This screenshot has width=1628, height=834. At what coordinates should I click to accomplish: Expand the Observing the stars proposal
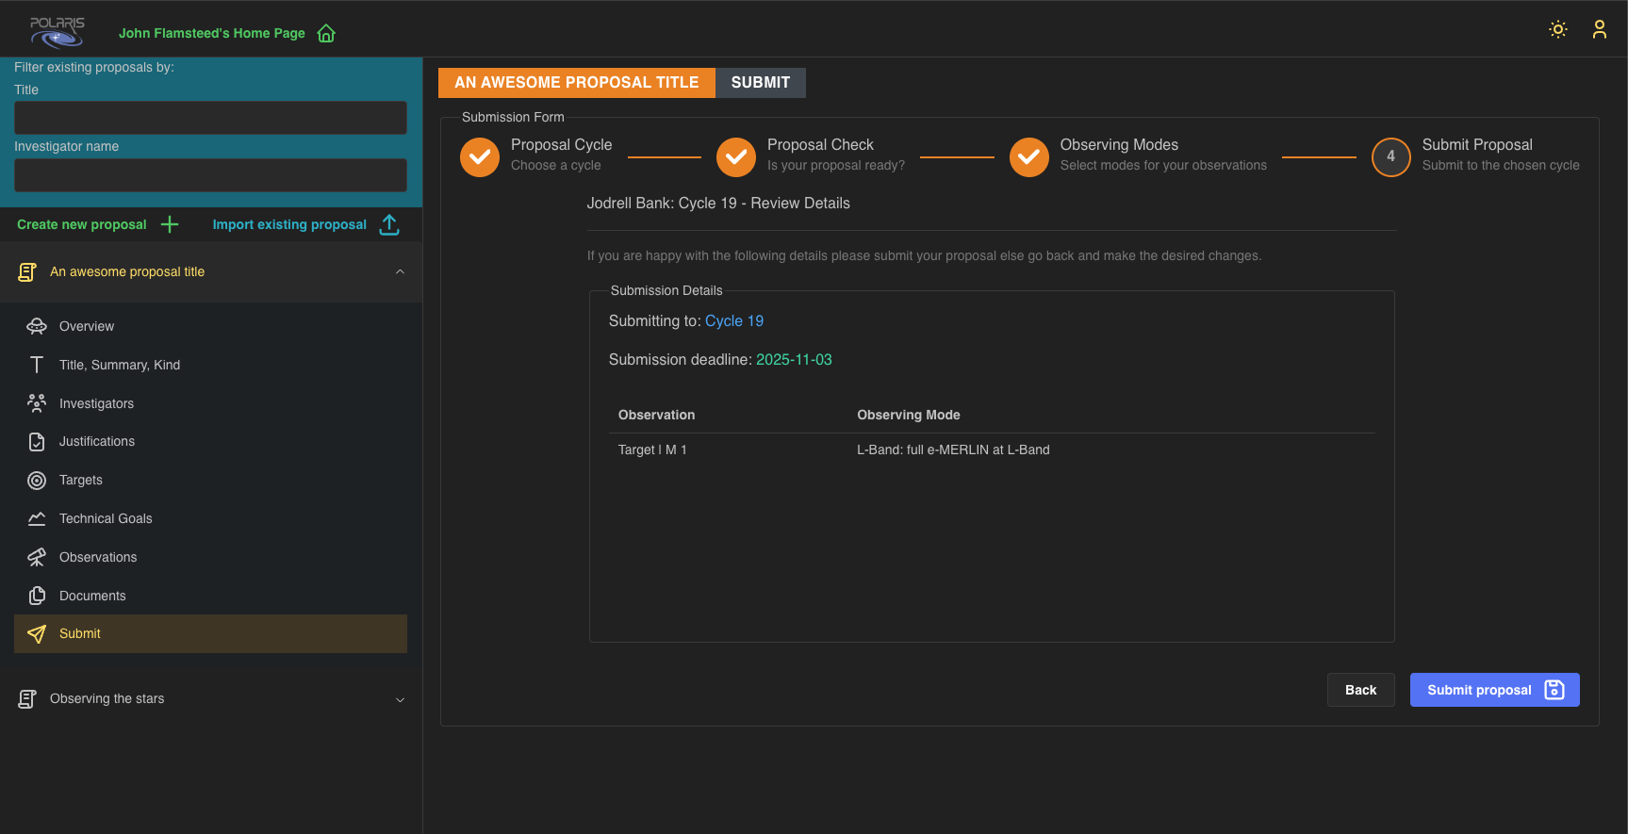(400, 699)
